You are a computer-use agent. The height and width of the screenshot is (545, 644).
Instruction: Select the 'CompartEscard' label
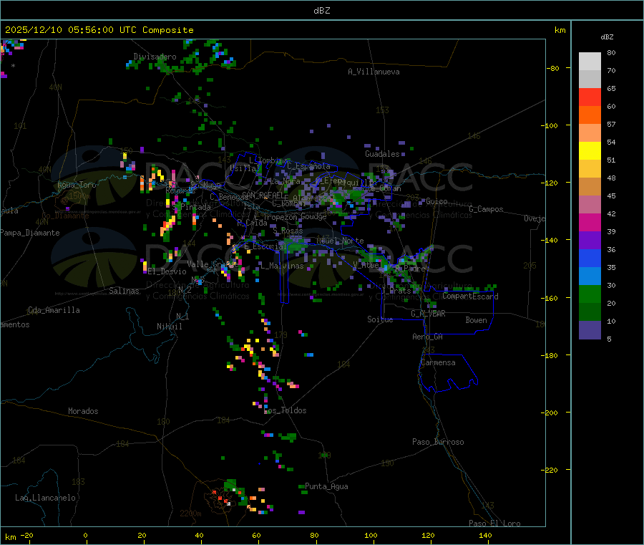point(470,296)
